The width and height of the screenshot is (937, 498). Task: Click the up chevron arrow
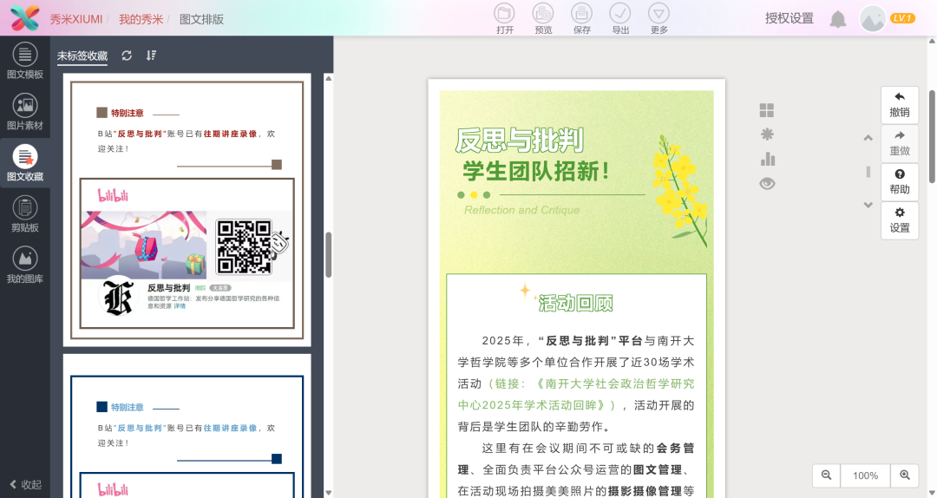(x=868, y=137)
